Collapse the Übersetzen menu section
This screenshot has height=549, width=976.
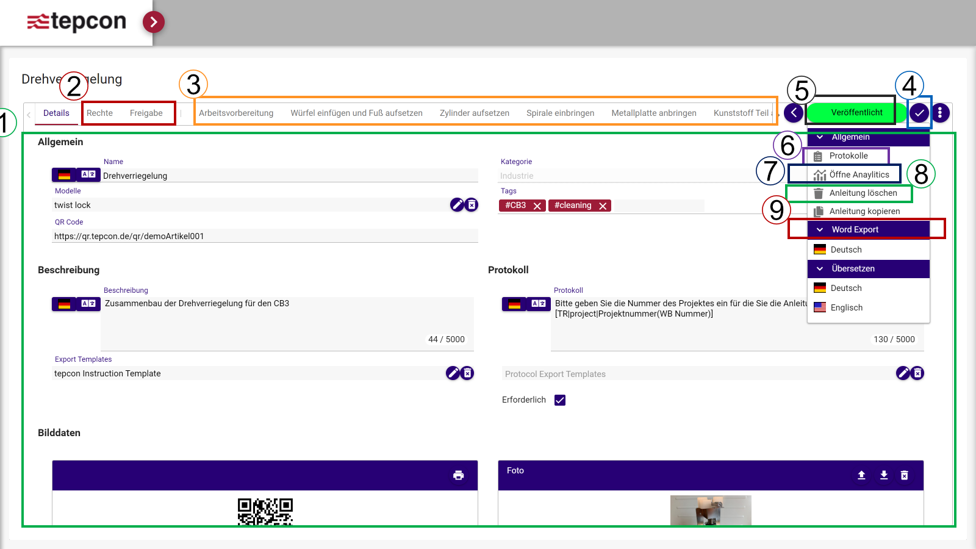pos(820,269)
